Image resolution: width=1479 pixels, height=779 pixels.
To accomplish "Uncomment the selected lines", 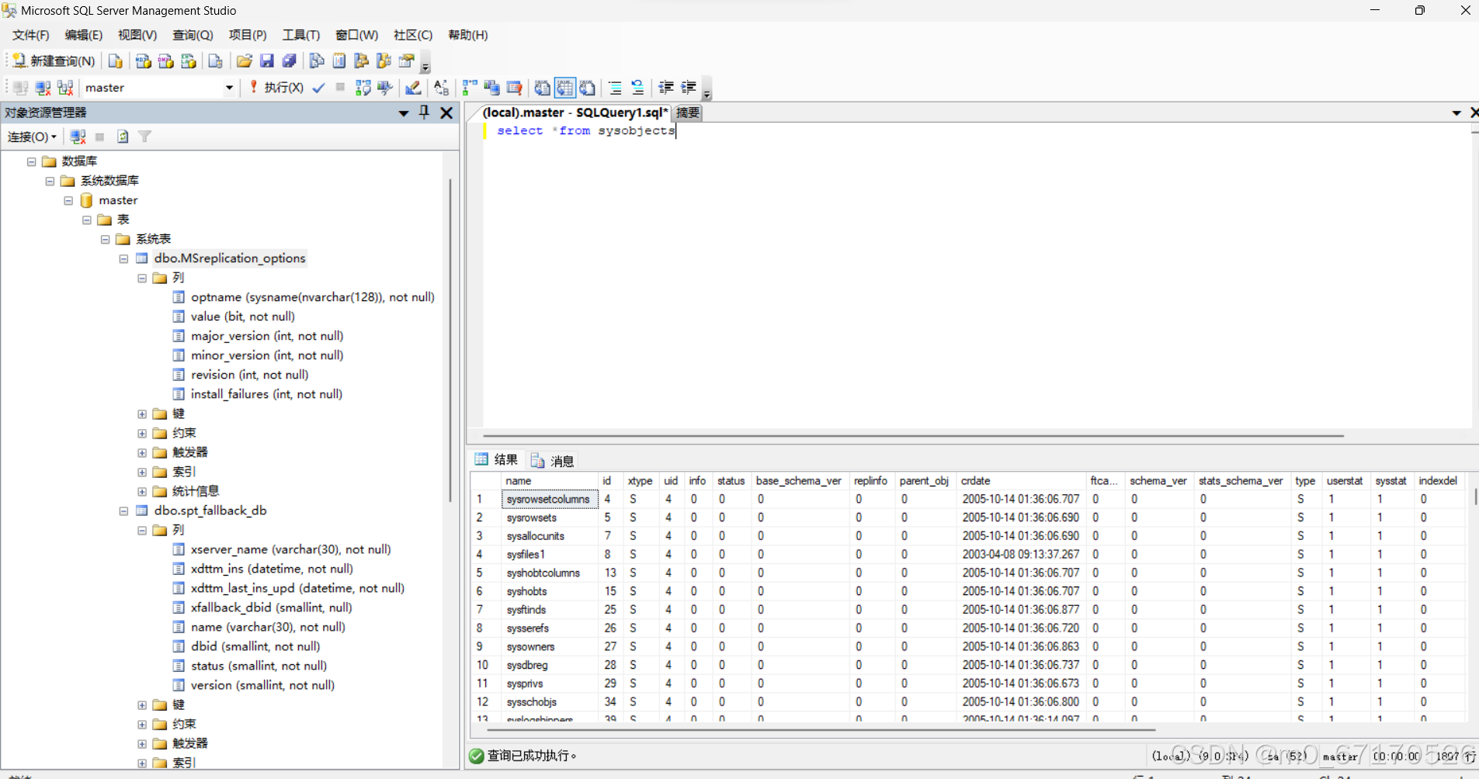I will (x=637, y=88).
